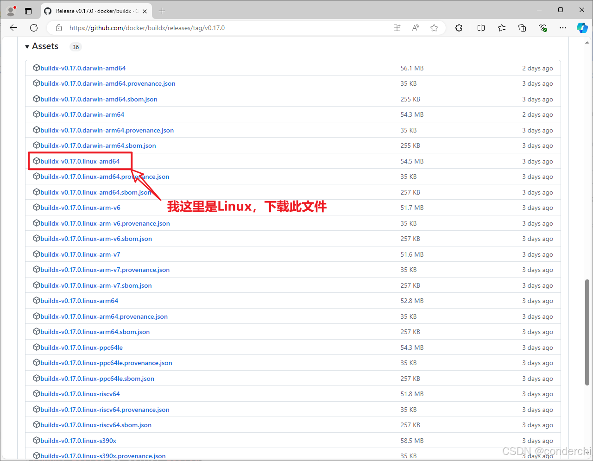Click the scrollbar up arrow
The height and width of the screenshot is (461, 593).
(x=587, y=43)
